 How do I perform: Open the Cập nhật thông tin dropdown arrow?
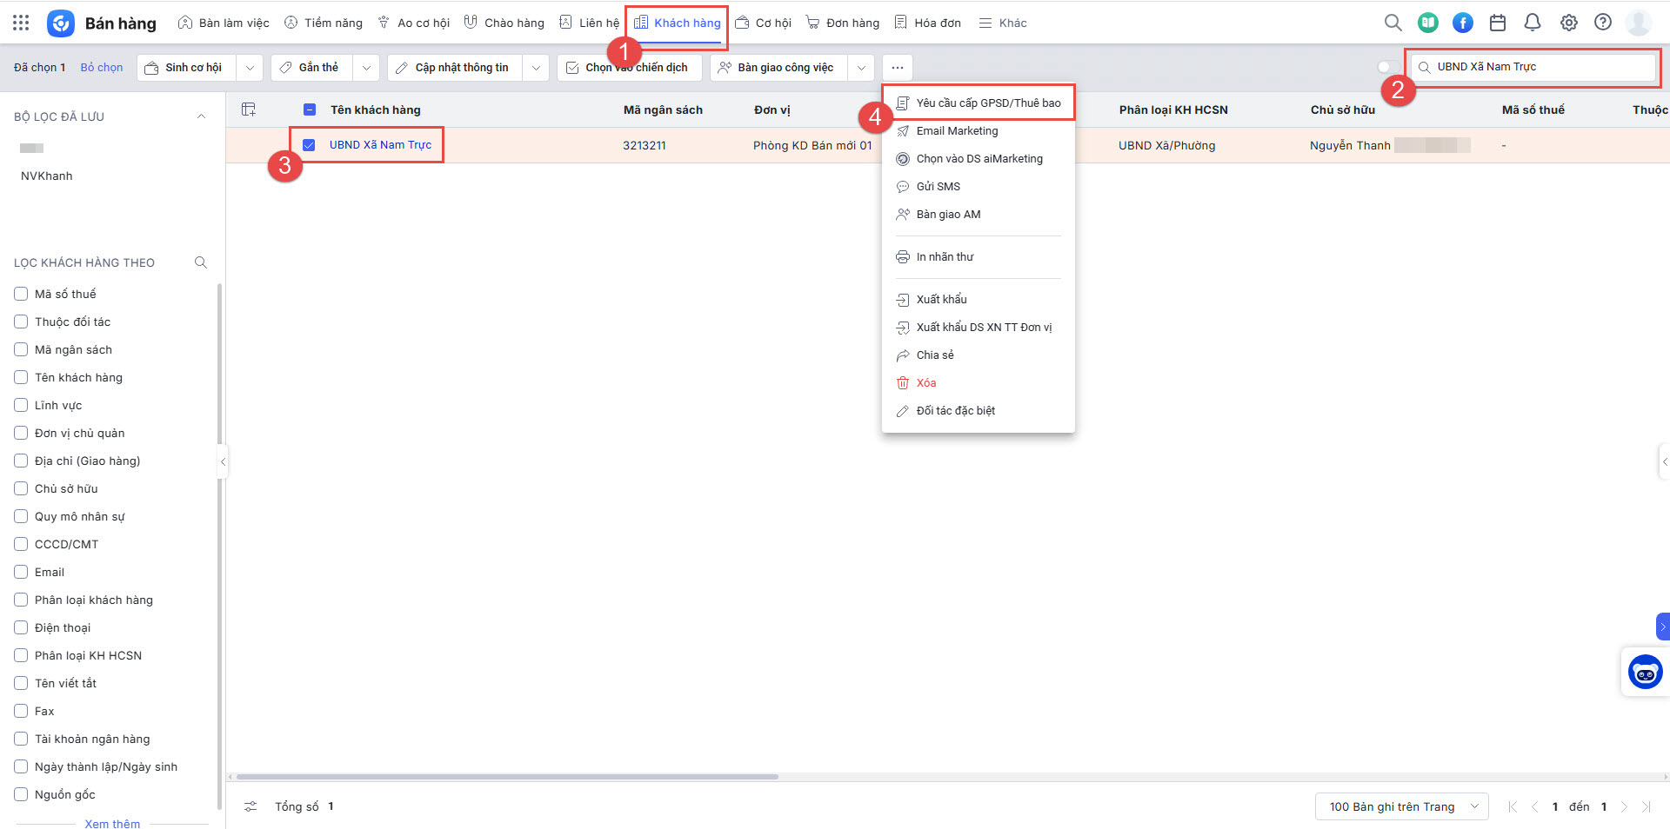coord(536,68)
